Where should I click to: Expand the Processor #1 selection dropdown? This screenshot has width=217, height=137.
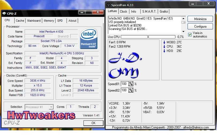[51, 107]
